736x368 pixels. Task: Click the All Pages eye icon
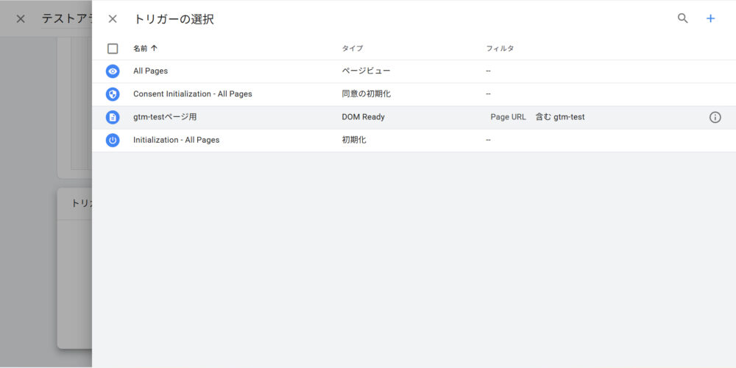click(113, 71)
